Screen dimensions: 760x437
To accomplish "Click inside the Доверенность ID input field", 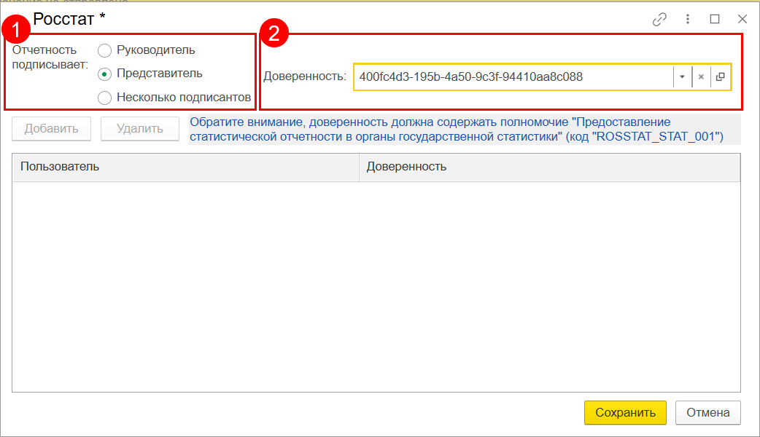I will click(511, 76).
